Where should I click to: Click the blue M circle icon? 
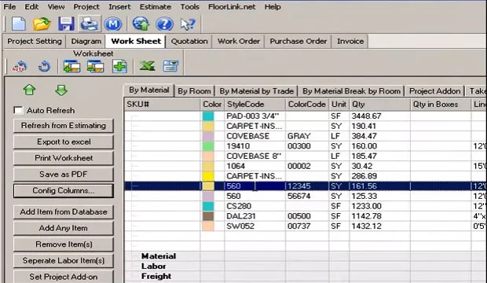(x=112, y=24)
